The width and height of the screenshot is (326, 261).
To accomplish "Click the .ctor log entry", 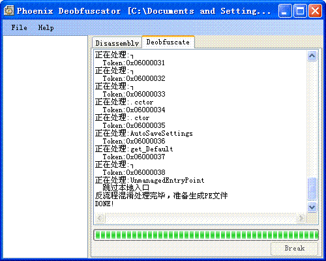I will 122,117.
